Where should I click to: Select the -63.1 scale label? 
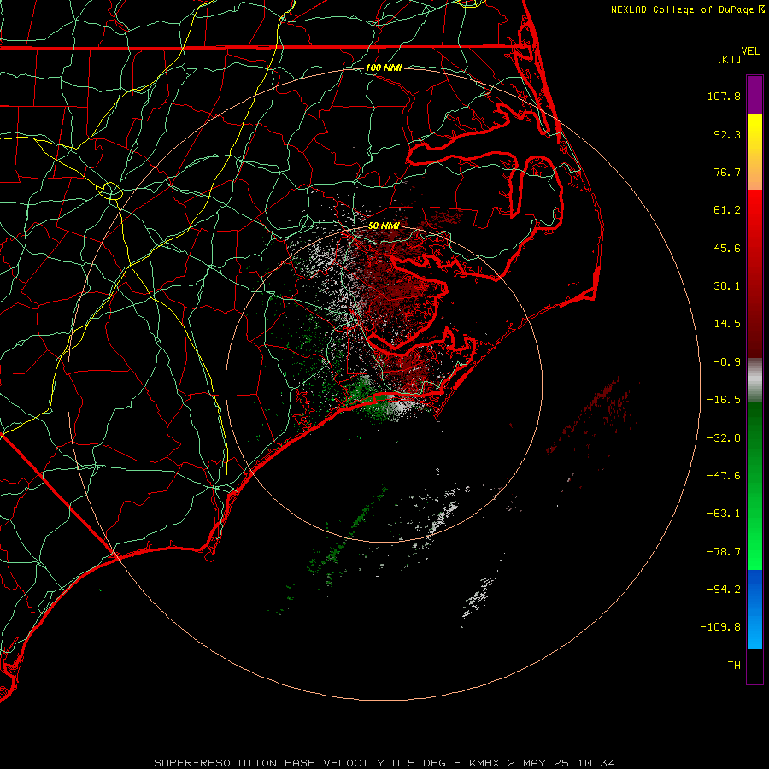pos(724,514)
